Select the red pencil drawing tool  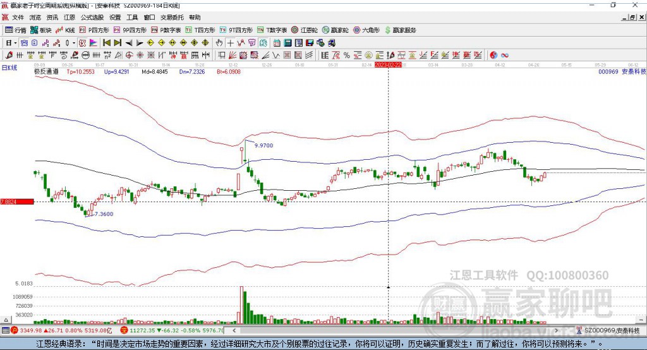pyautogui.click(x=9, y=56)
